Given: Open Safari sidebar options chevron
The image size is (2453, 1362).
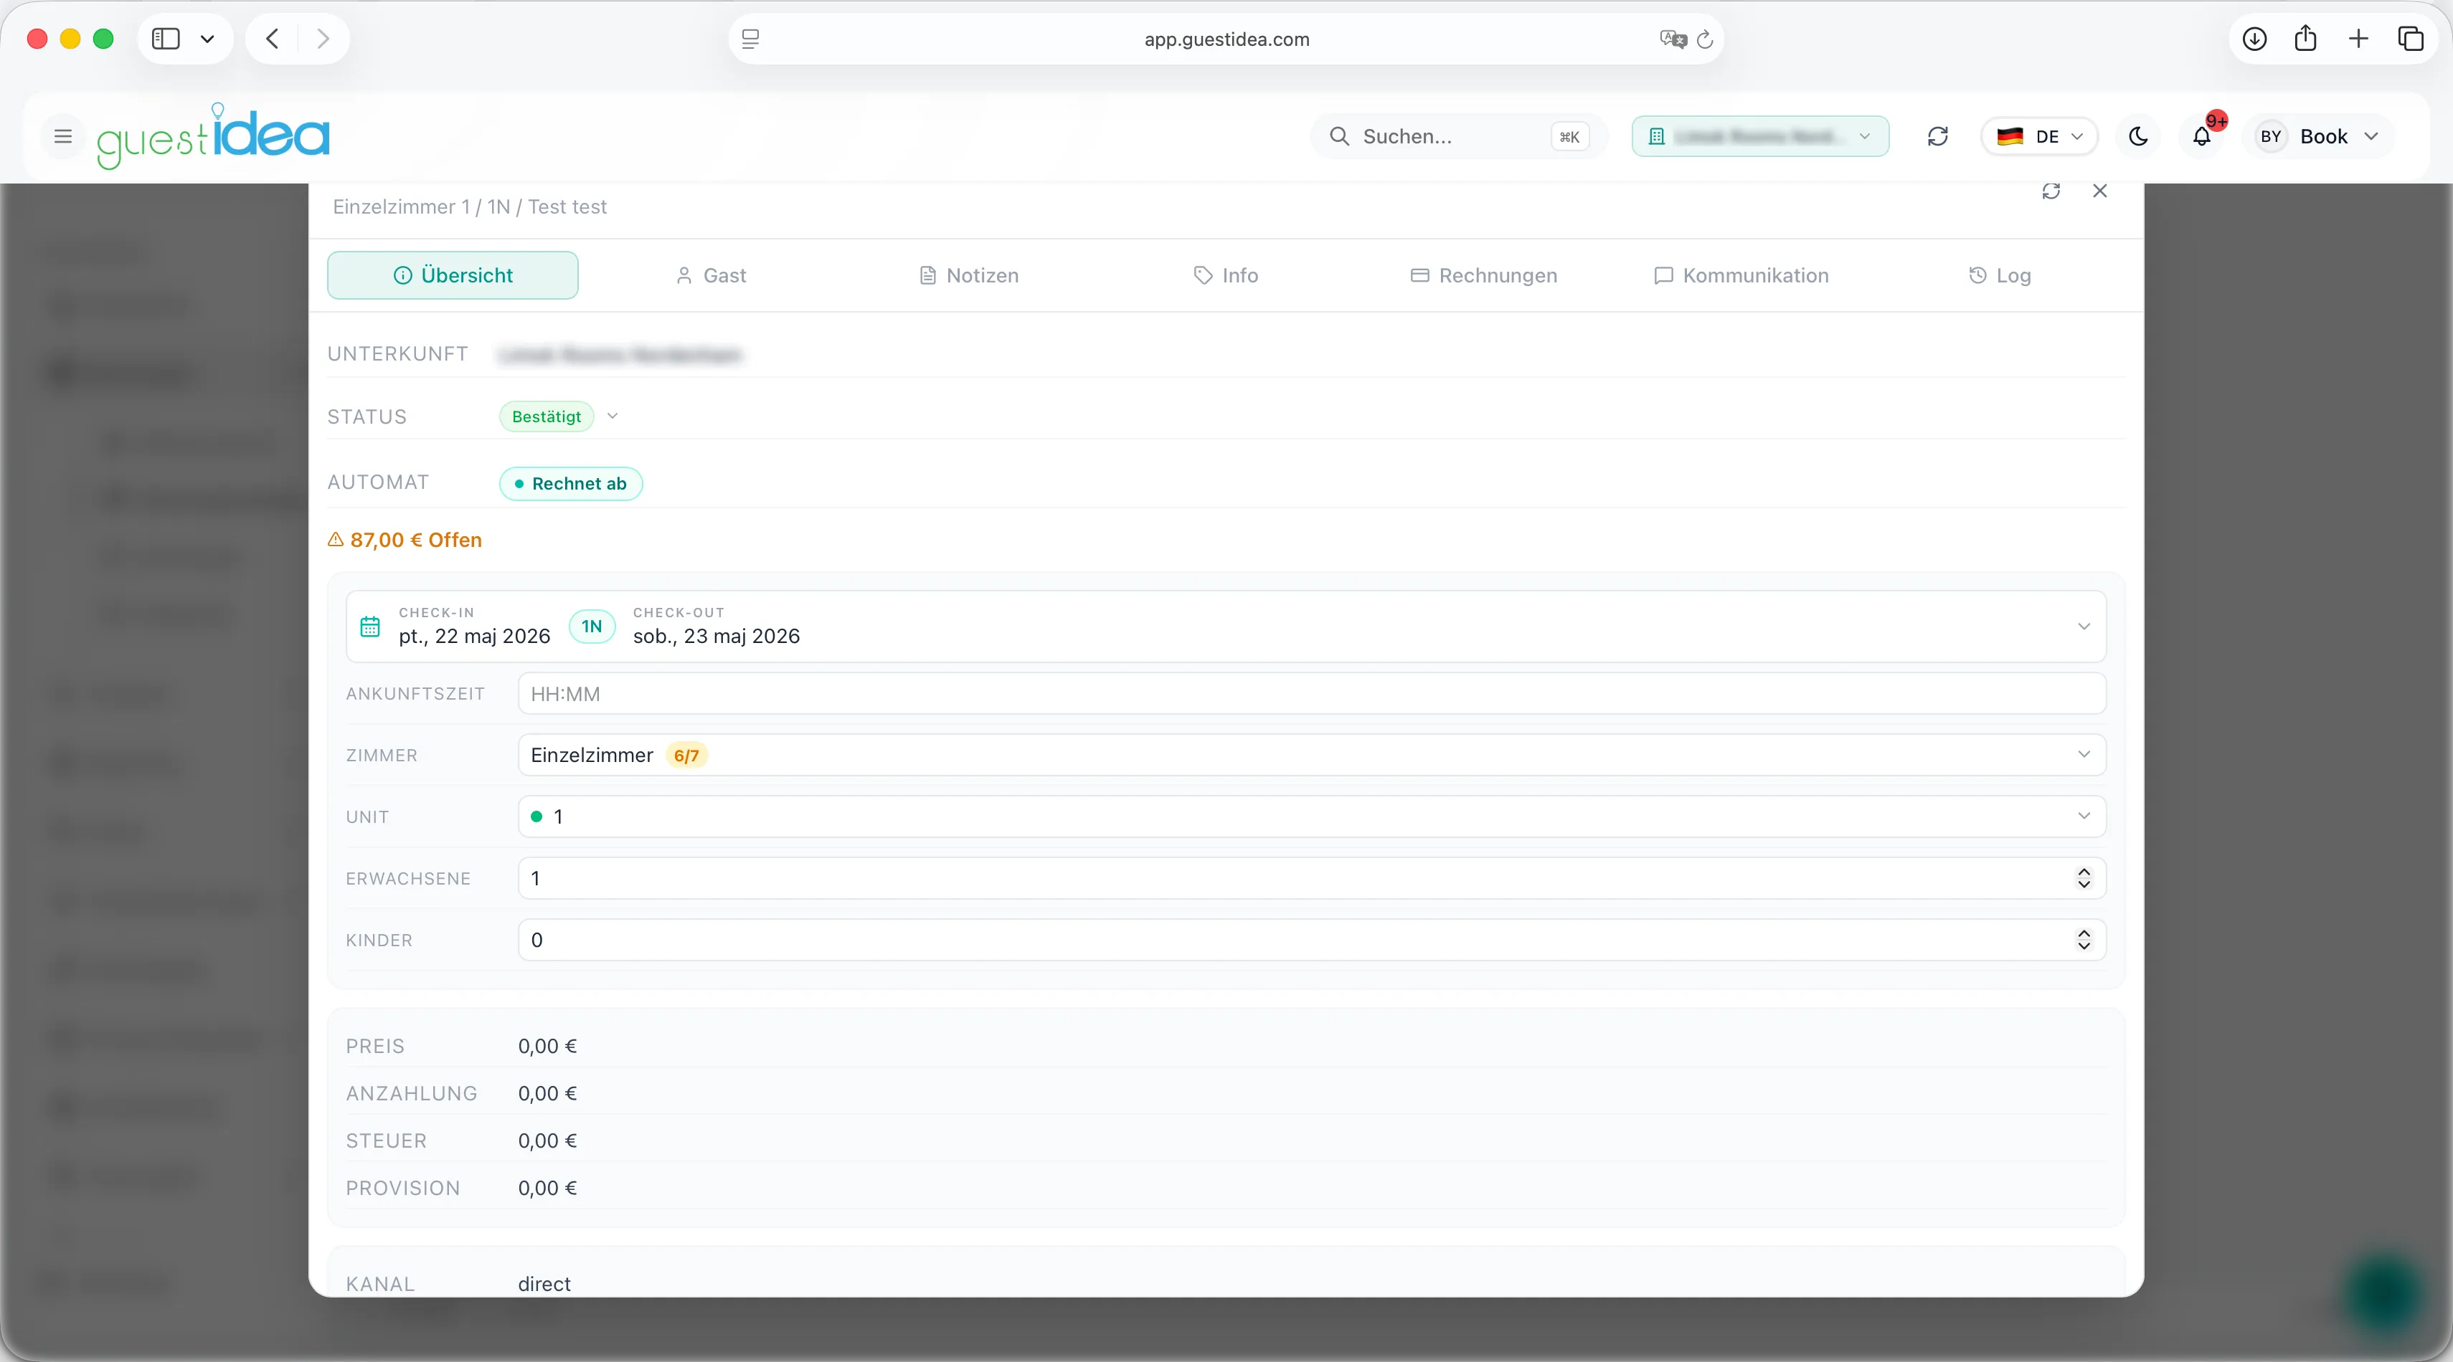Looking at the screenshot, I should point(207,39).
